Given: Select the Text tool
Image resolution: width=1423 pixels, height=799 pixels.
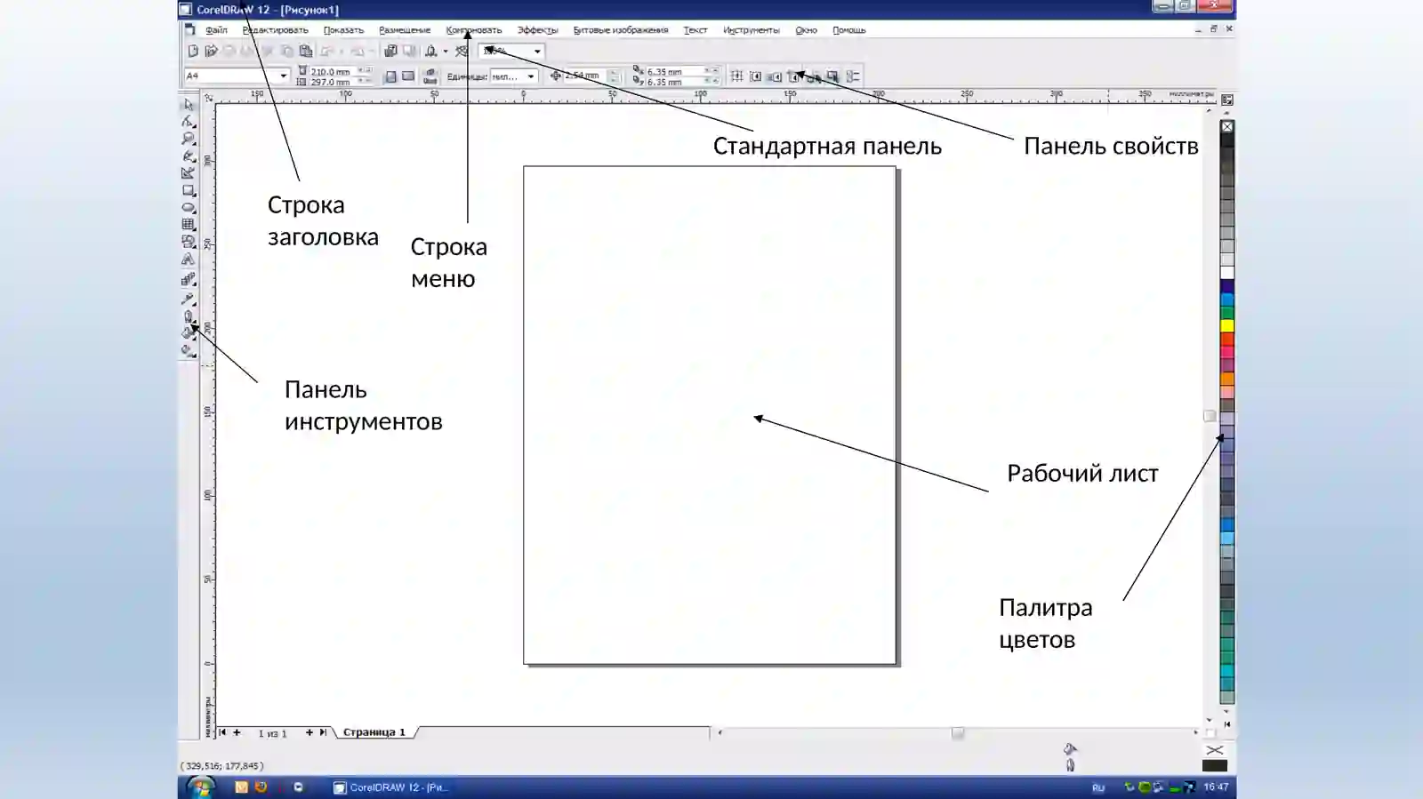Looking at the screenshot, I should tap(189, 260).
